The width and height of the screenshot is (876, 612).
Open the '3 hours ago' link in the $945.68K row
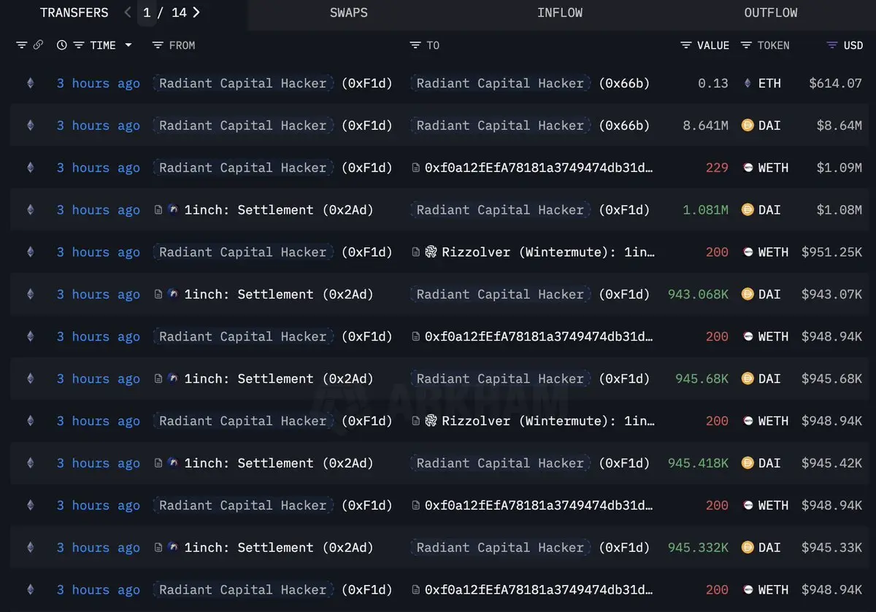(99, 379)
